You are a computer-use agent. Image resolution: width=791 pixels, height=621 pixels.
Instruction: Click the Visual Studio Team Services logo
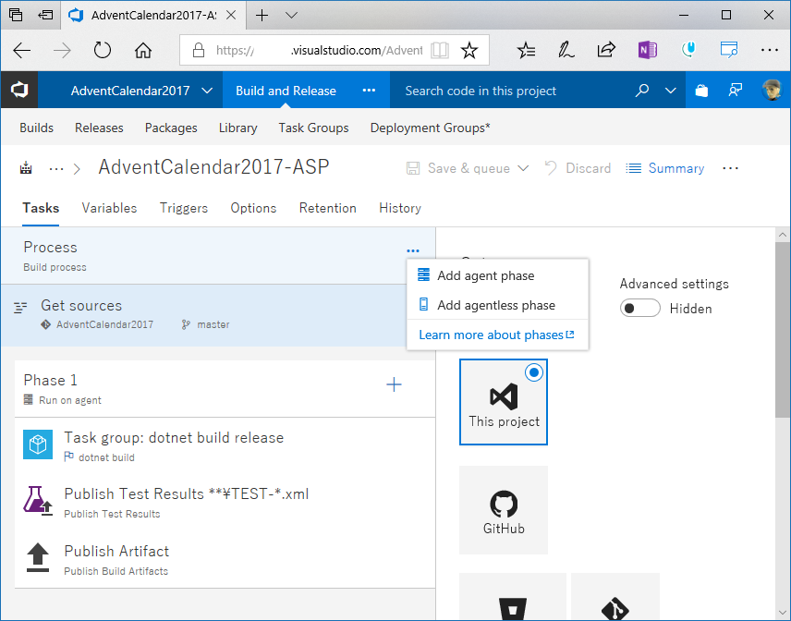click(19, 91)
